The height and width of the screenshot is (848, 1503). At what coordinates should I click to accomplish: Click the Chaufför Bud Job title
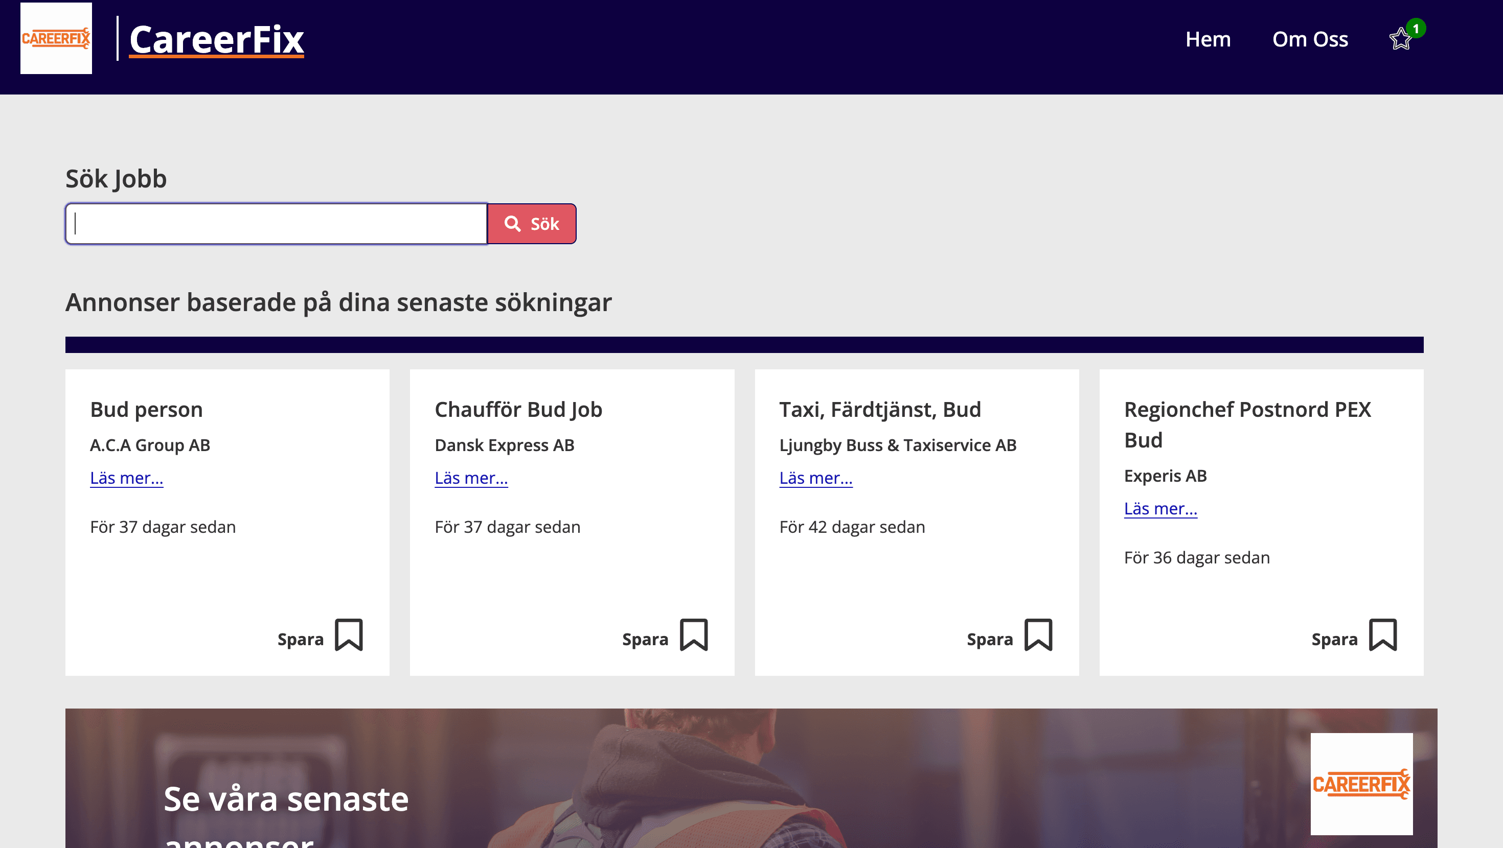518,409
